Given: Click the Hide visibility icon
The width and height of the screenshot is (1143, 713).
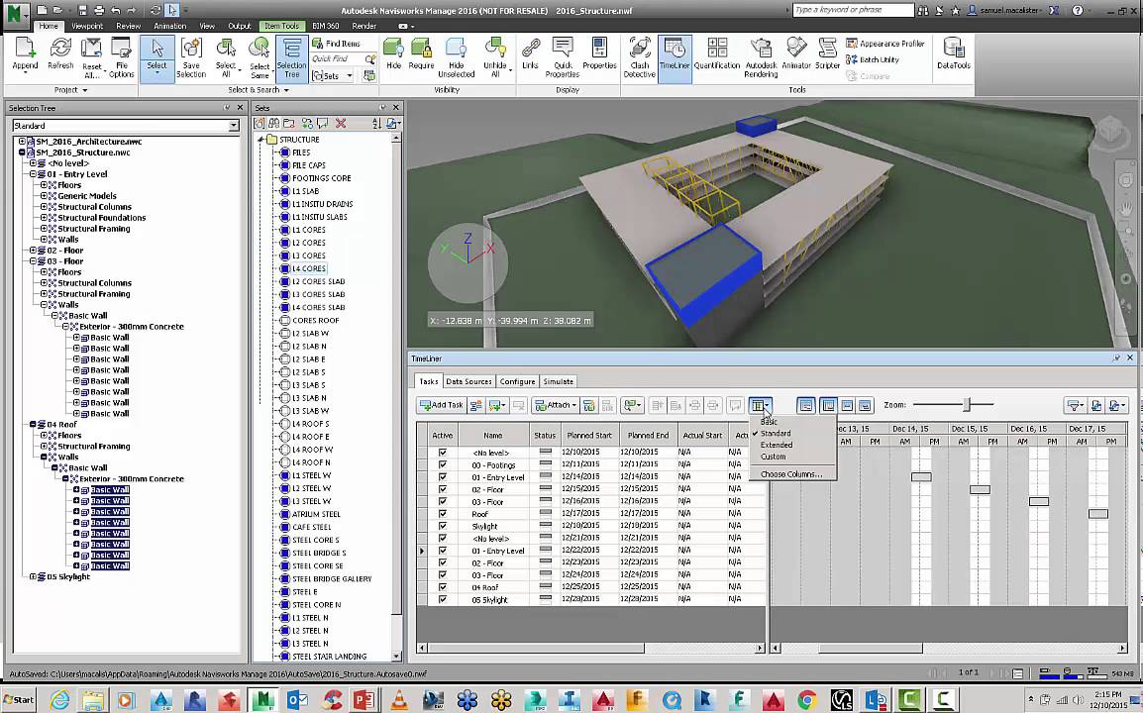Looking at the screenshot, I should point(393,54).
